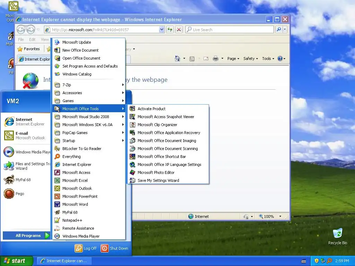Click the Live Search input box
The width and height of the screenshot is (355, 266).
coord(230,30)
